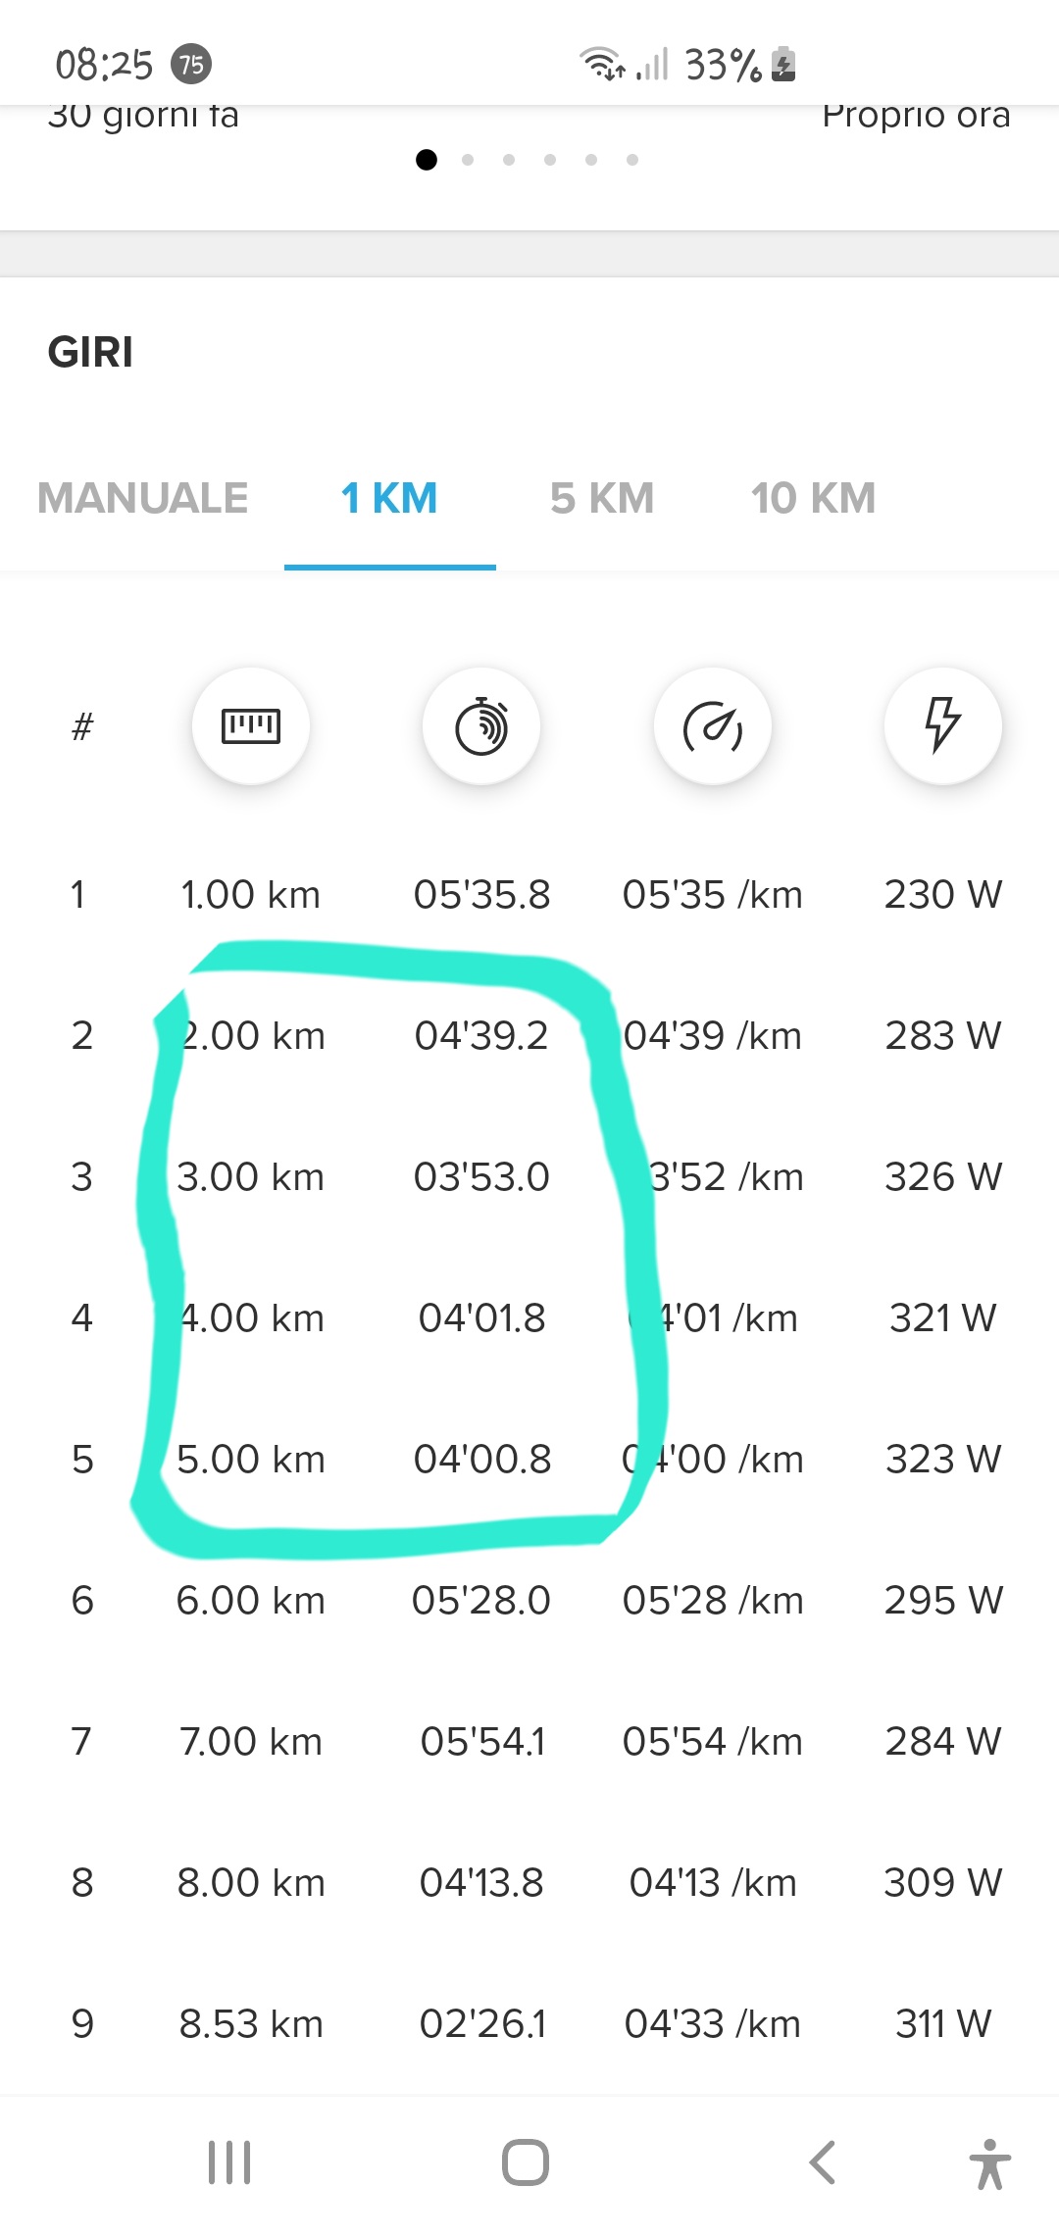
Task: Tap the stopwatch duration column icon
Action: (481, 726)
